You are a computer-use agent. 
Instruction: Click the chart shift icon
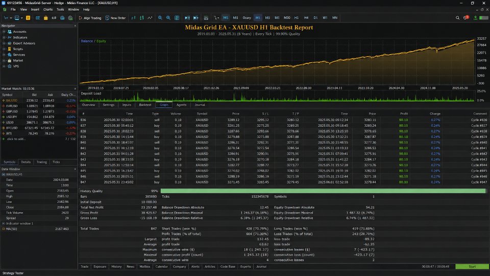196,18
